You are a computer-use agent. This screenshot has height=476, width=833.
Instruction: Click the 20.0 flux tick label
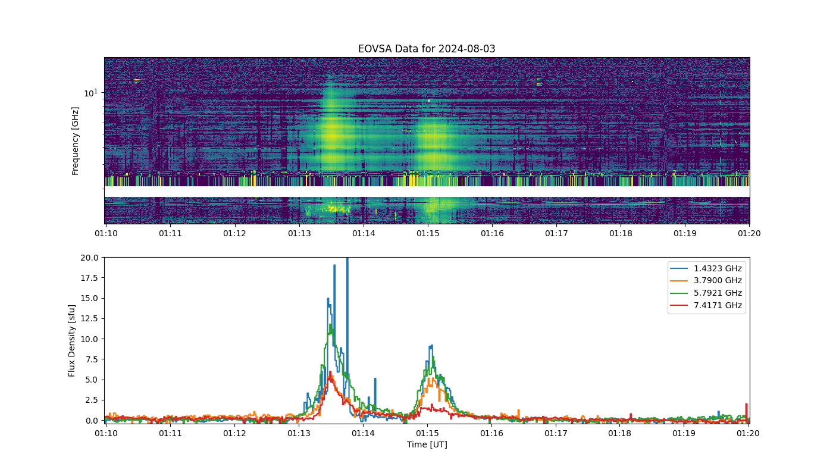point(89,258)
